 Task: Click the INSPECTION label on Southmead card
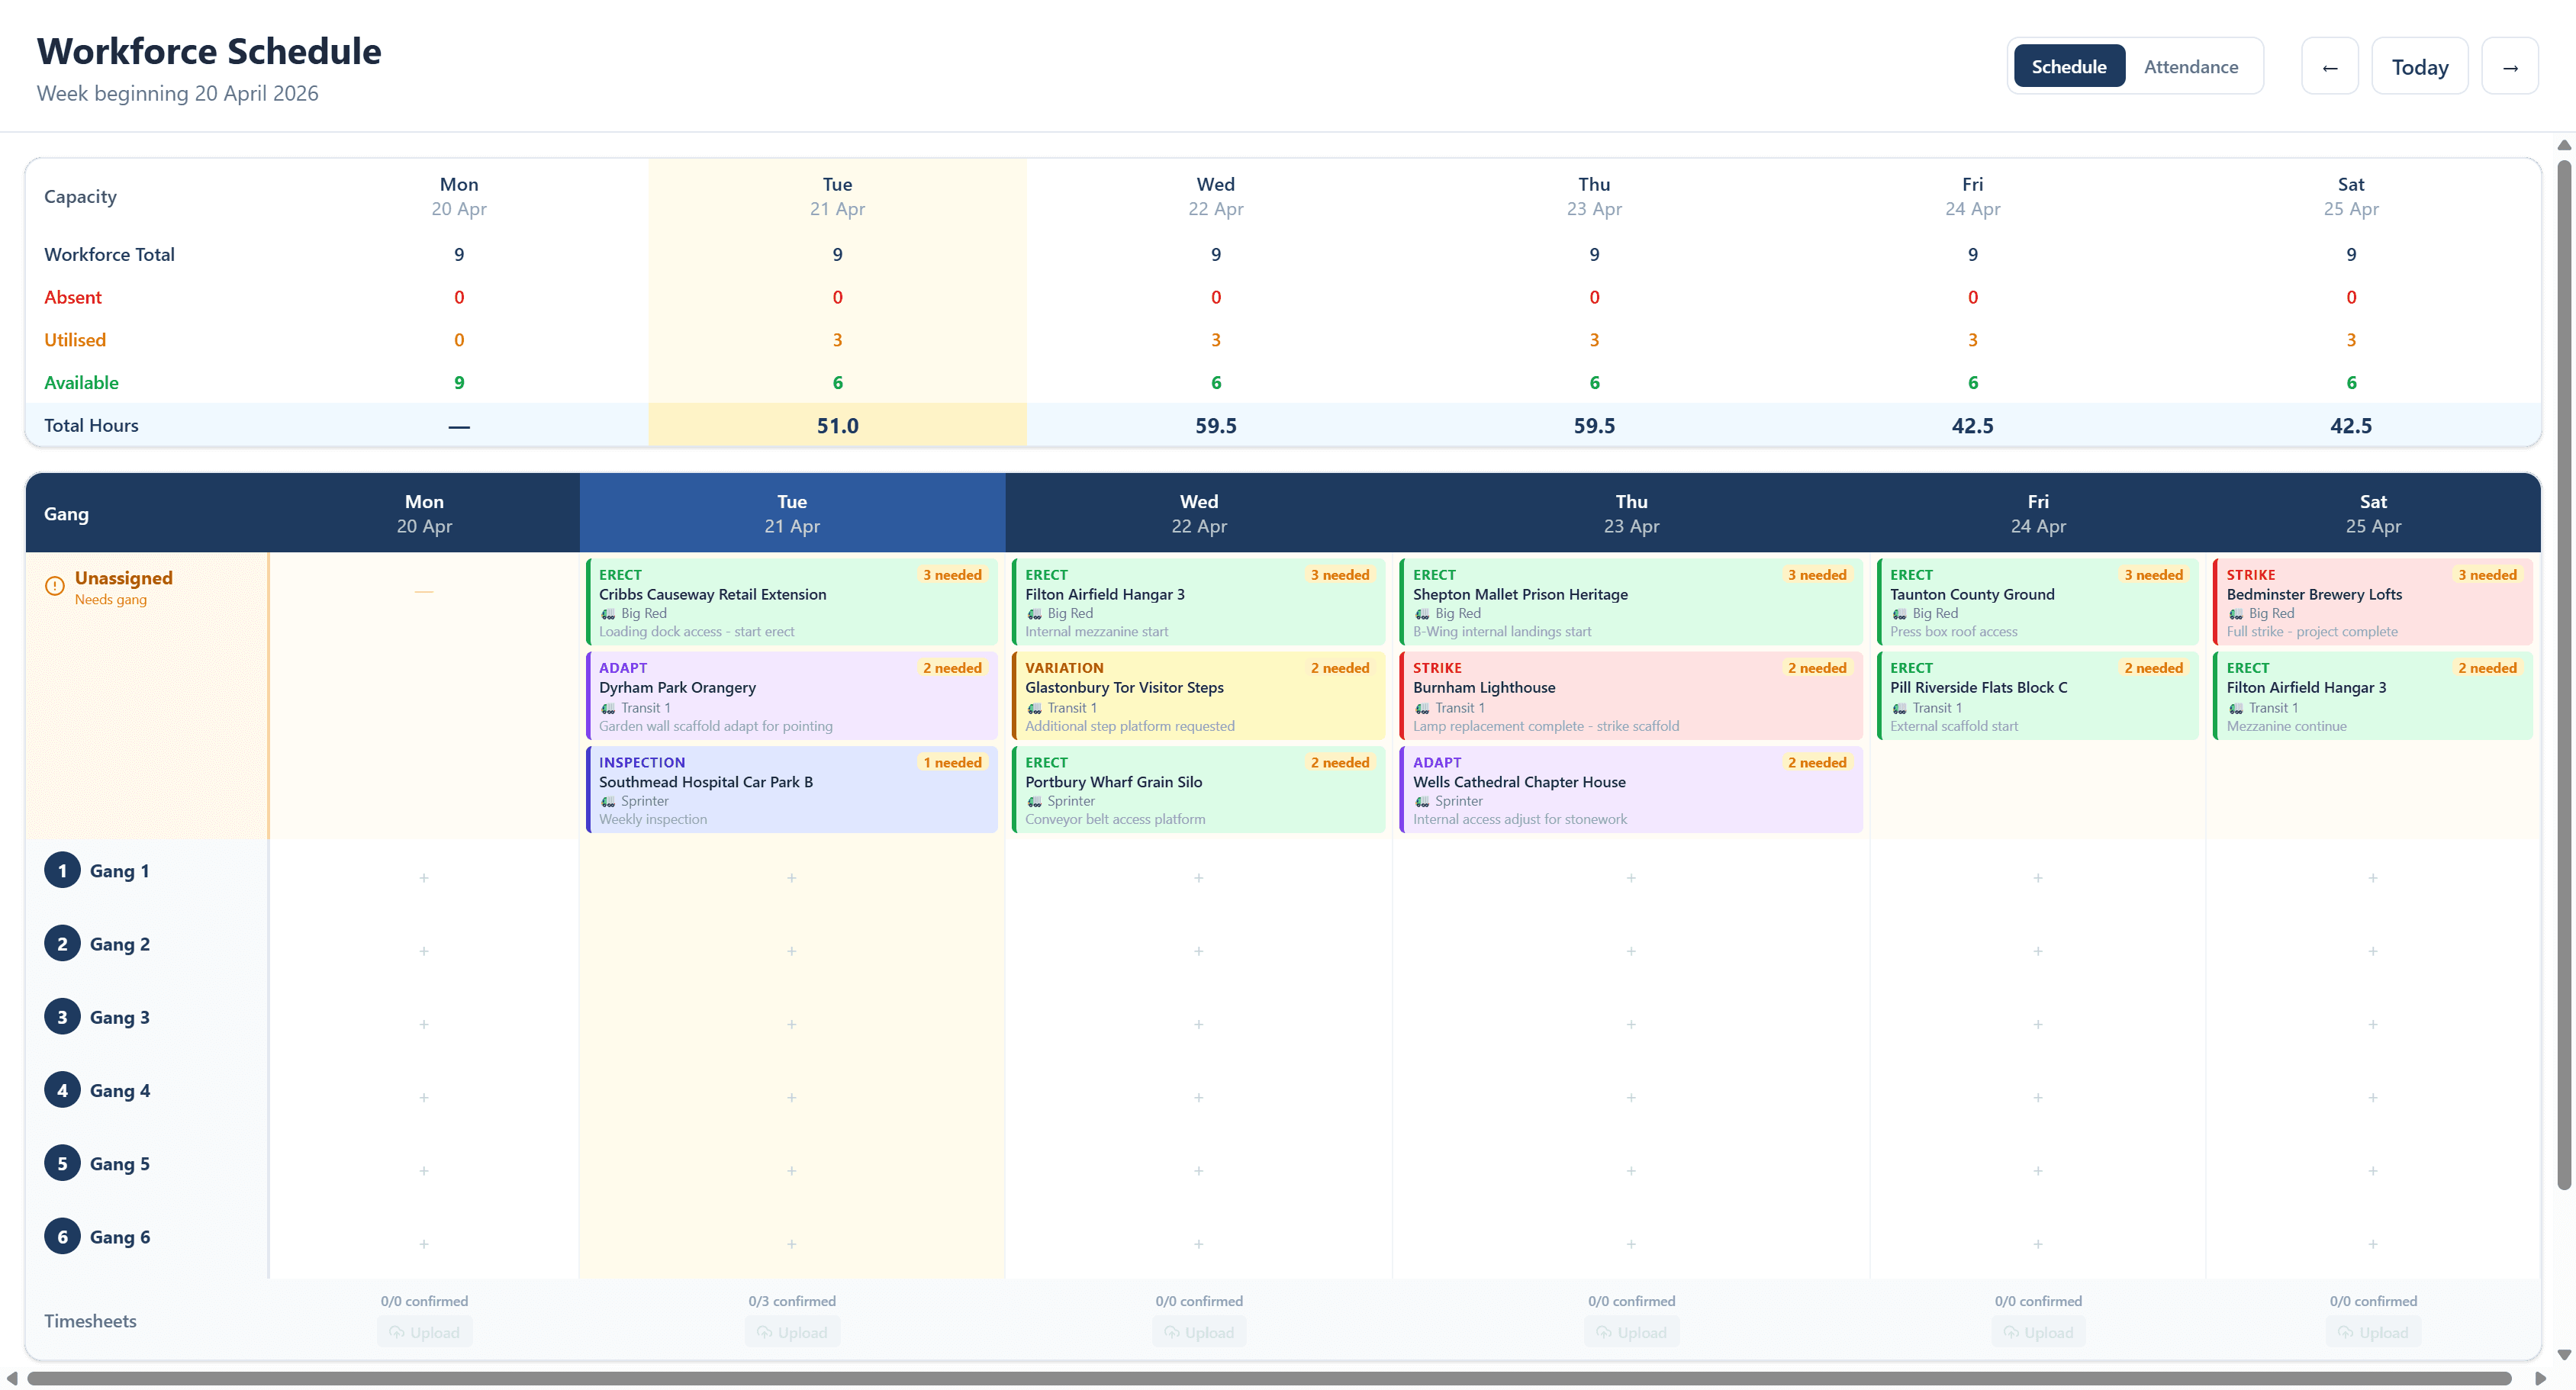pos(642,762)
